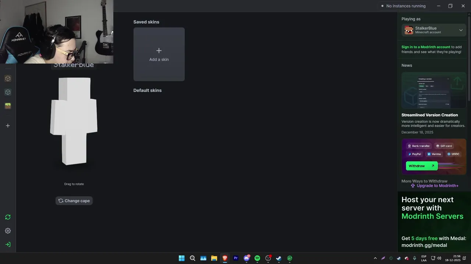Minimize the Modrinth app window

click(x=438, y=6)
